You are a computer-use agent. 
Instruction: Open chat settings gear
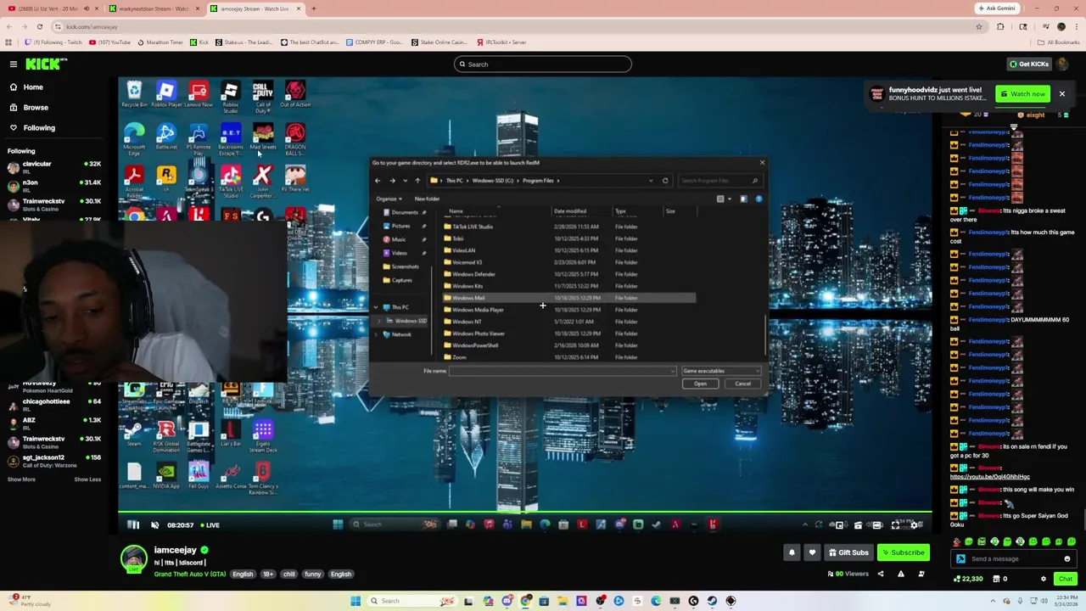[1044, 579]
